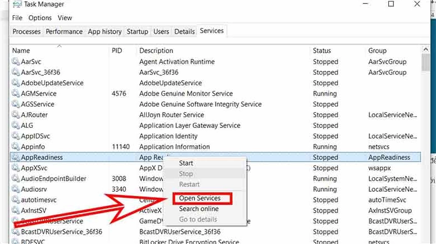The height and width of the screenshot is (244, 436).
Task: Select the AudioEndpointBuilder service name
Action: 54,178
